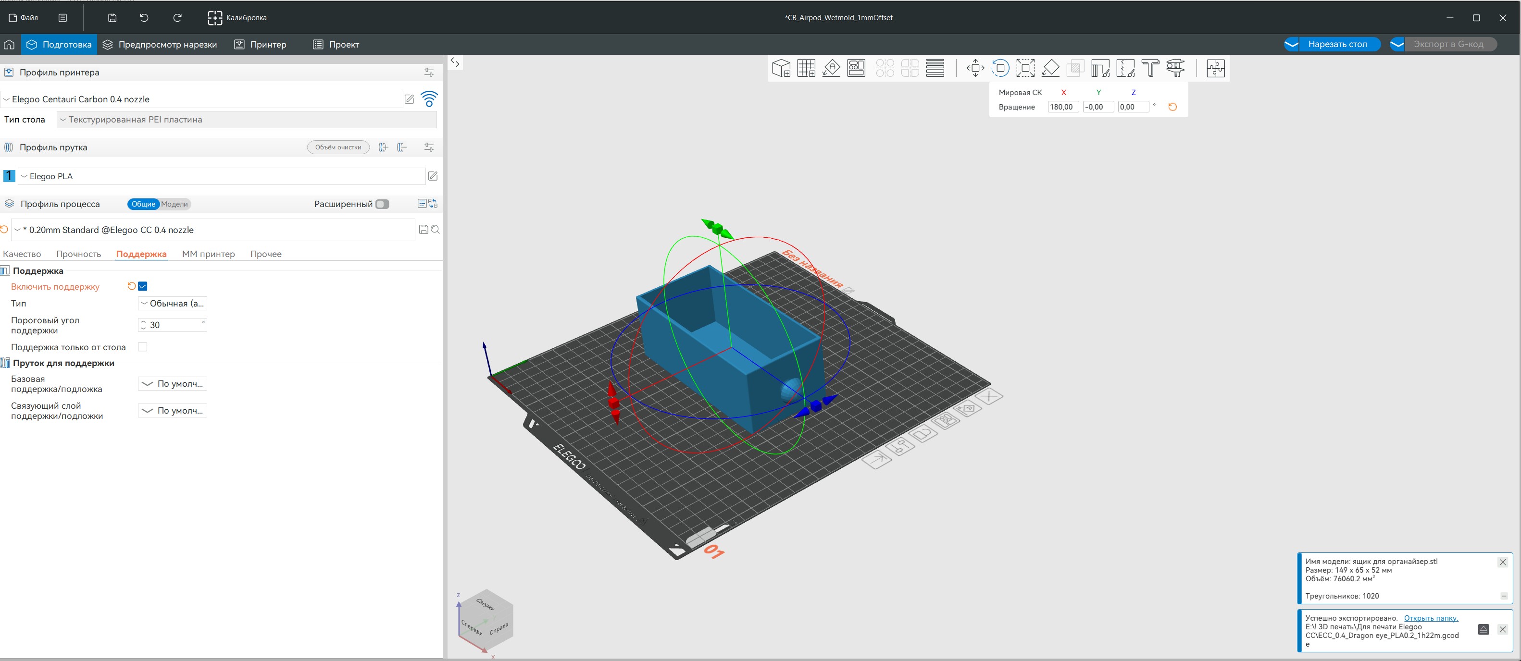Viewport: 1521px width, 661px height.
Task: Click the Auto-orient toolbar icon
Action: (x=831, y=69)
